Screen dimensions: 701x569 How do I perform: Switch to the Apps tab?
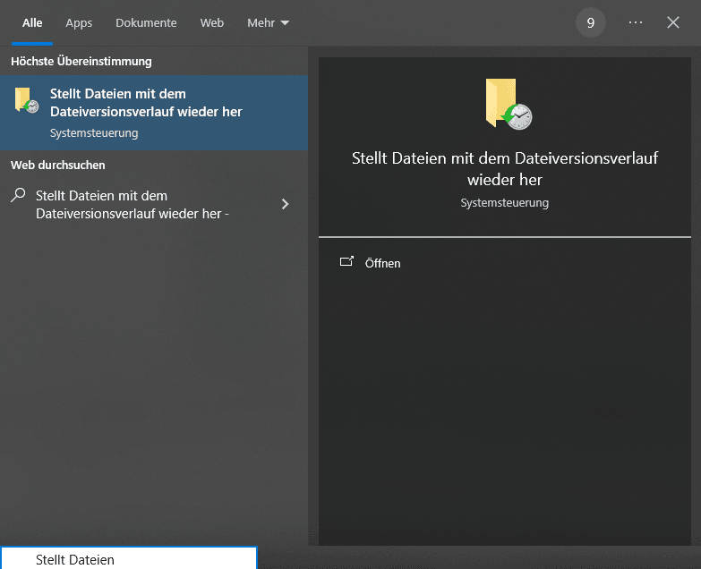tap(79, 22)
